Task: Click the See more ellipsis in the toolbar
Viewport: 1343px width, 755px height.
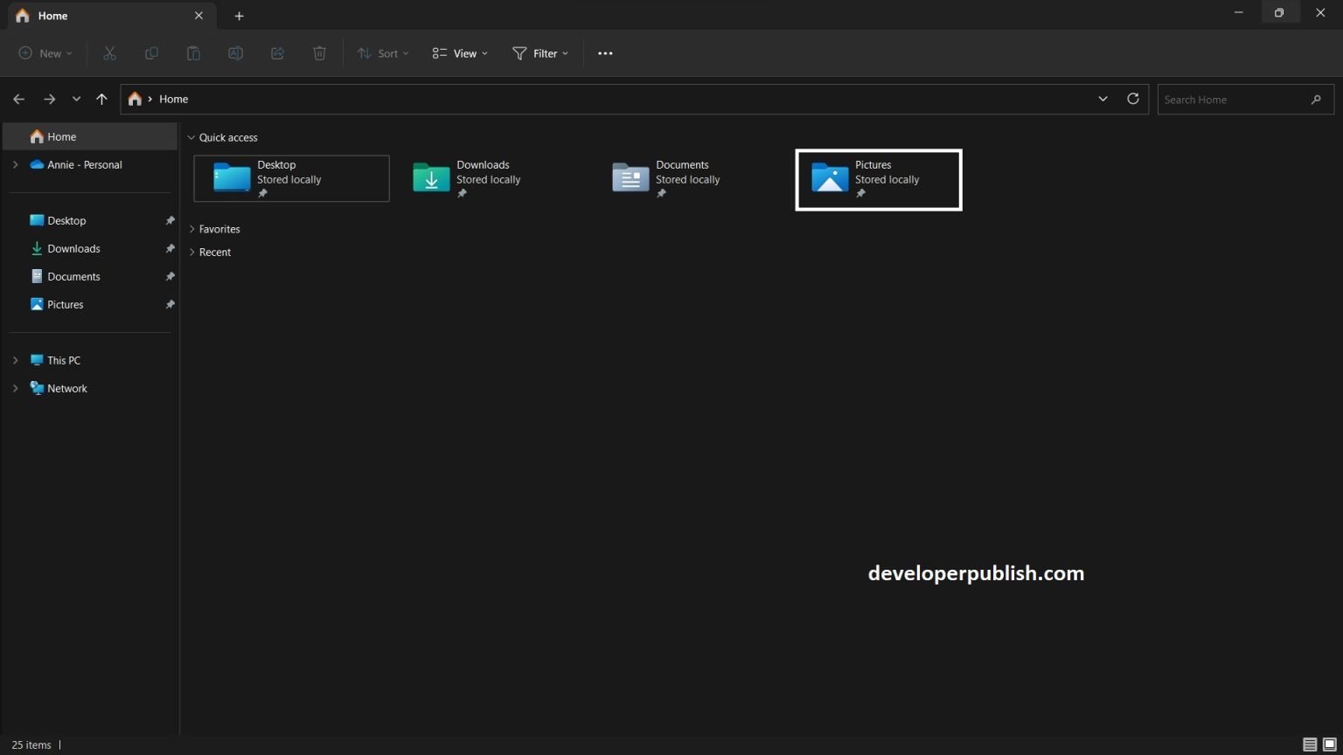Action: tap(604, 53)
